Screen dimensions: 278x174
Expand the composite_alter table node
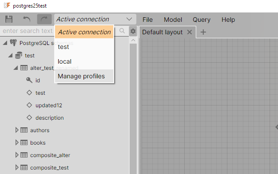17,155
